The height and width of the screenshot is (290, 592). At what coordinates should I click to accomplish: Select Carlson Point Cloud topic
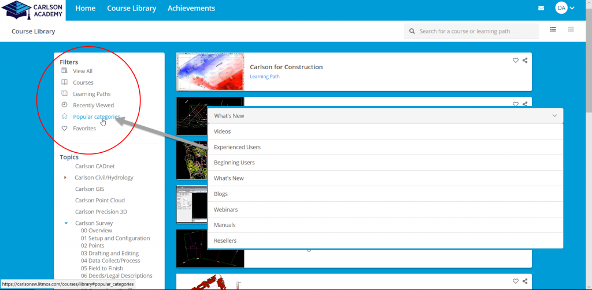click(99, 201)
